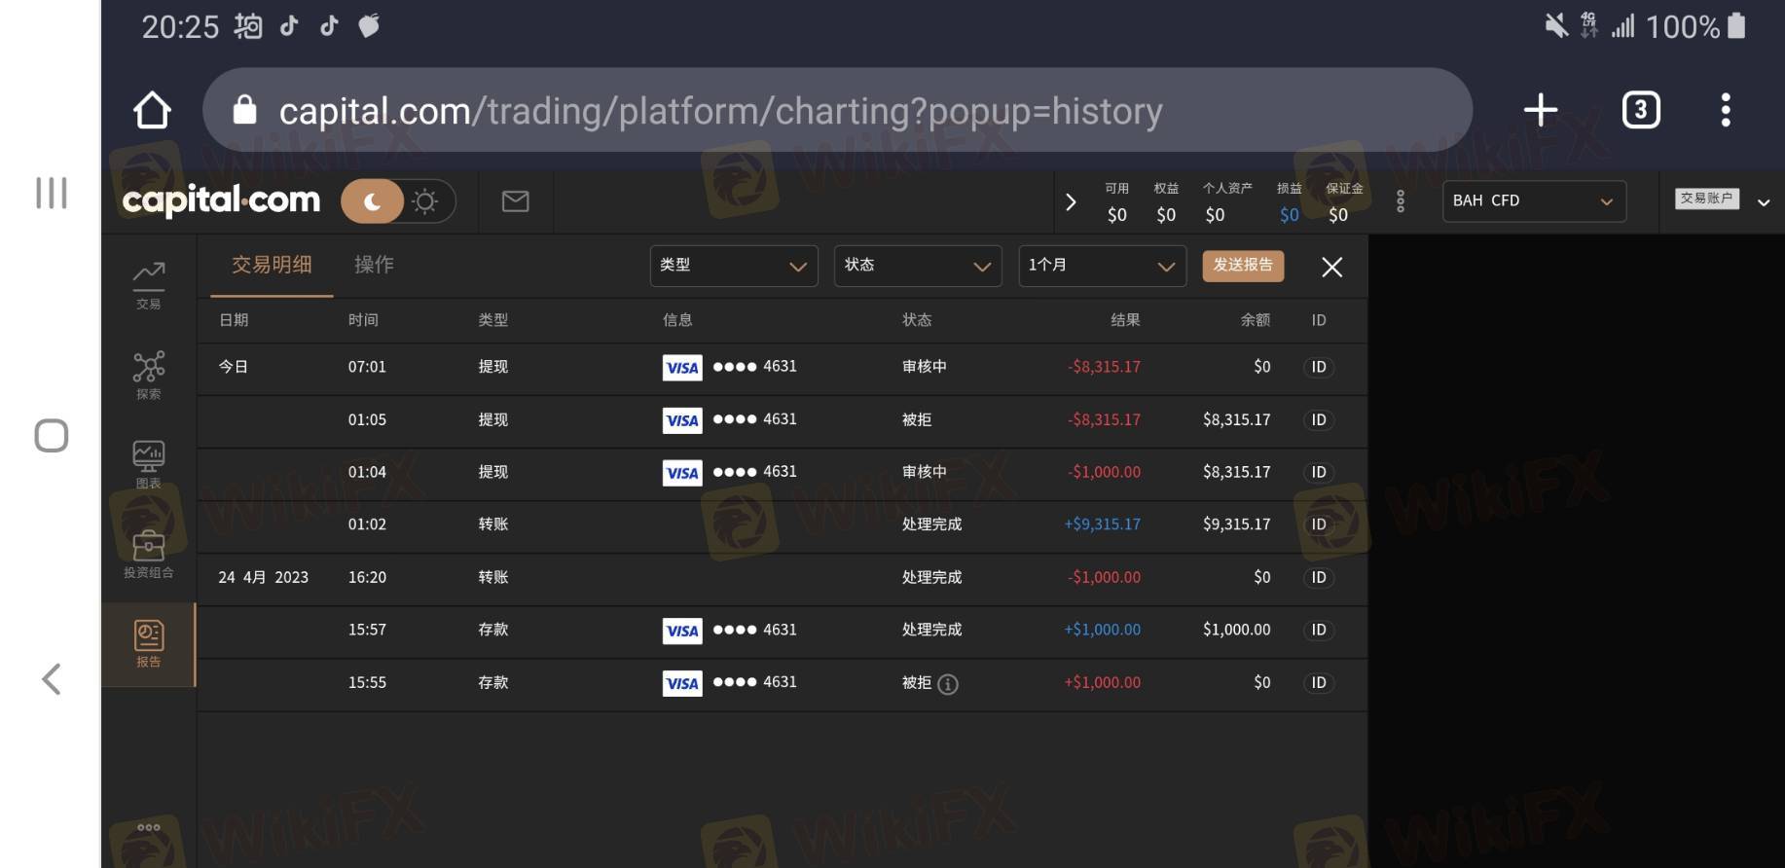The height and width of the screenshot is (868, 1785).
Task: Open the 交易 trade sidebar icon
Action: 148,284
